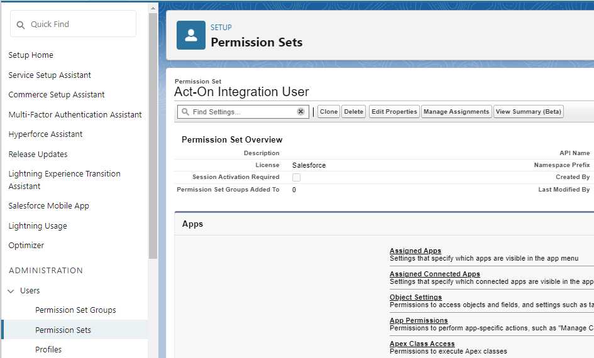Open Multi-Factor Authentication Assistant
This screenshot has width=594, height=358.
click(x=75, y=114)
